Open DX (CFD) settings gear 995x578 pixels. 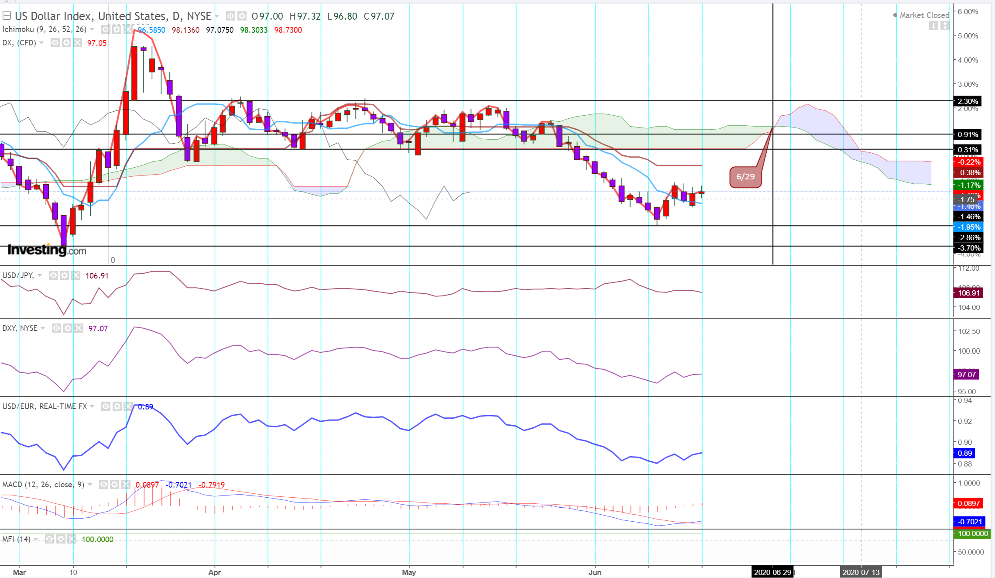[66, 43]
